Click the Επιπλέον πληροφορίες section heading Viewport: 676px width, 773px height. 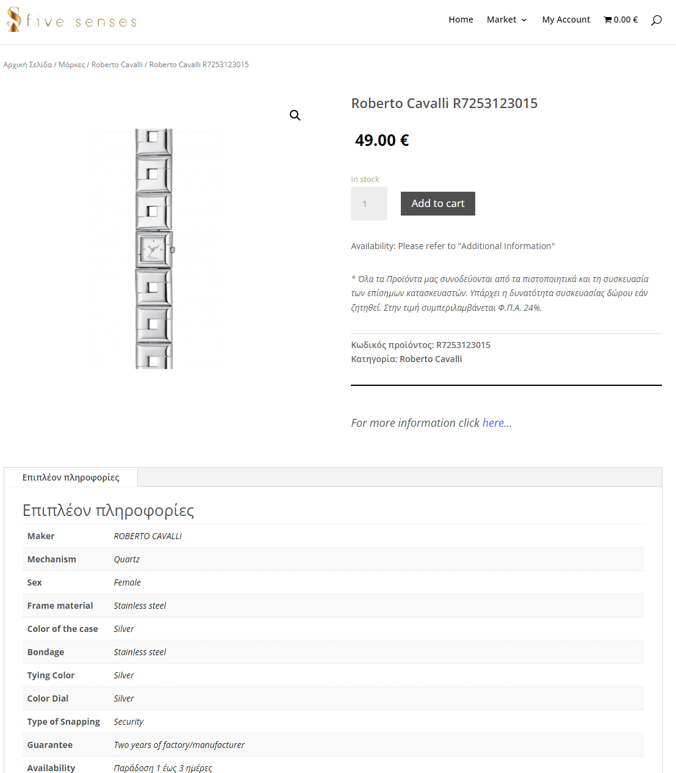tap(108, 510)
